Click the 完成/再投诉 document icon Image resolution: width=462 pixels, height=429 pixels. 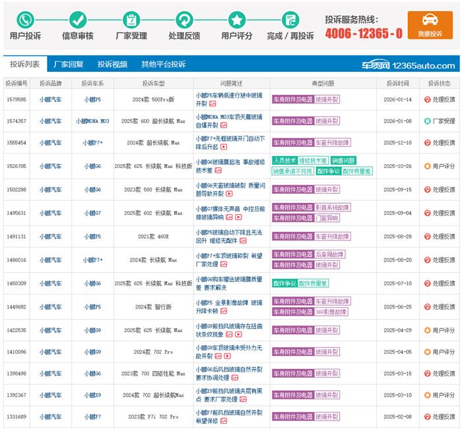click(290, 19)
